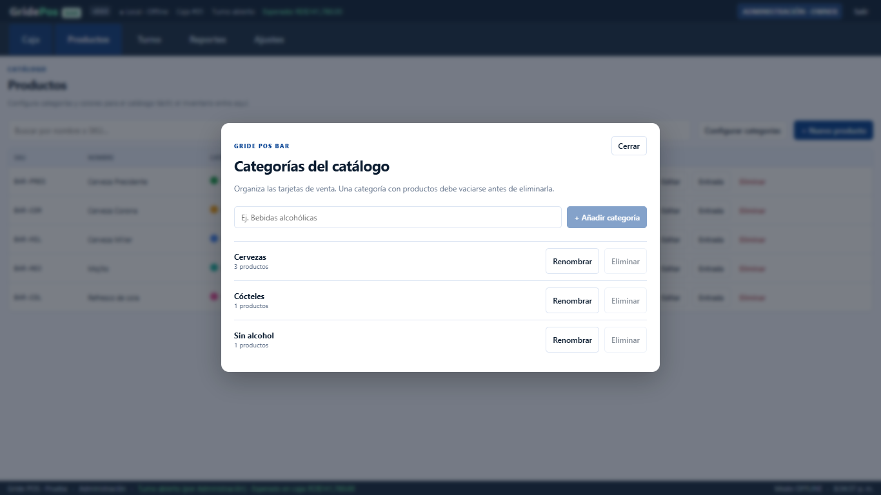
Task: Click the GRIDE POS BAR label
Action: pos(262,146)
